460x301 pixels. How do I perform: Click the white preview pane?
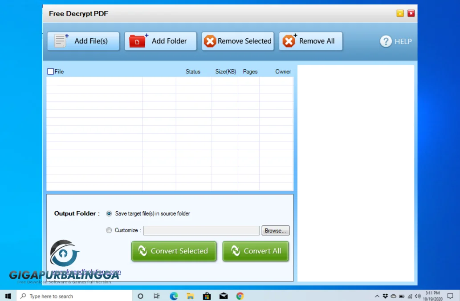click(356, 173)
